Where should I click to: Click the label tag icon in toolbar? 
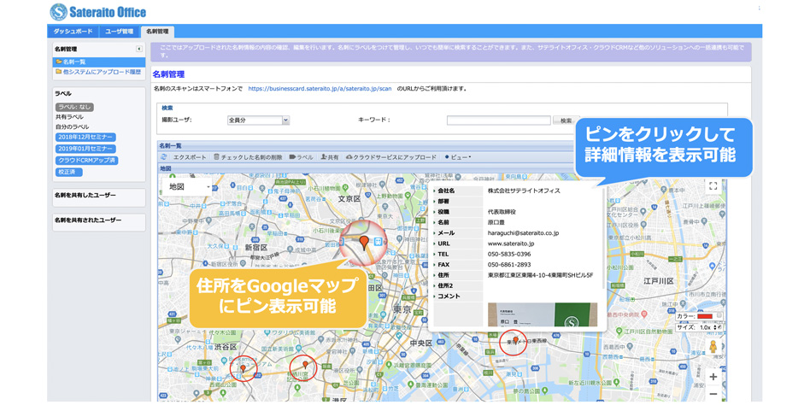(x=292, y=157)
